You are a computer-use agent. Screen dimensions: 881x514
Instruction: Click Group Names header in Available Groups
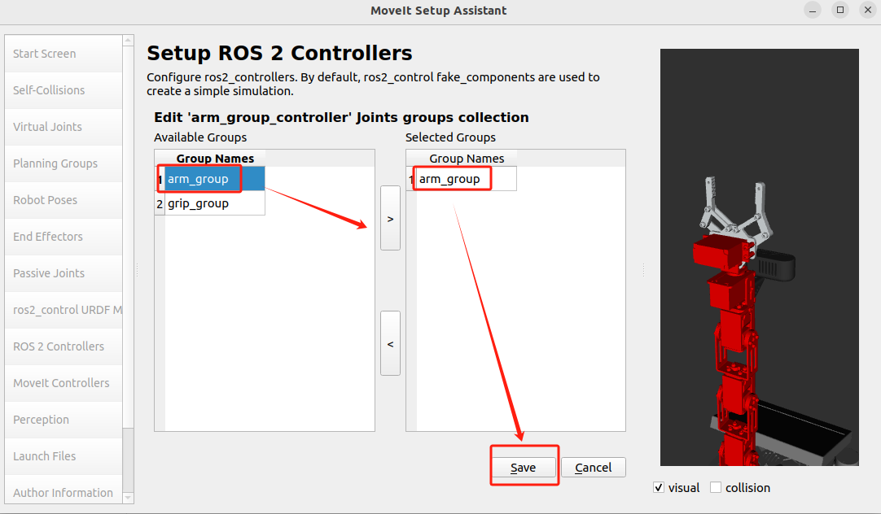215,159
